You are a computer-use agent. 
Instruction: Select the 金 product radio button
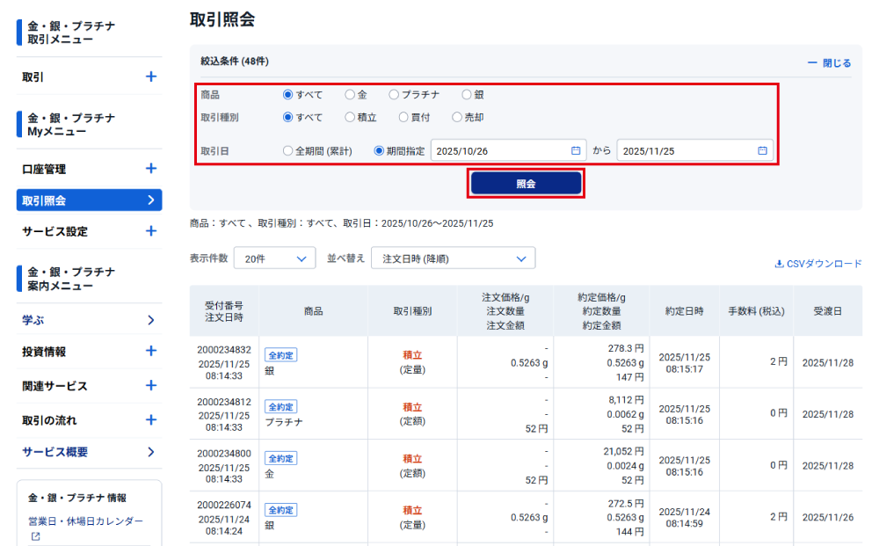350,94
